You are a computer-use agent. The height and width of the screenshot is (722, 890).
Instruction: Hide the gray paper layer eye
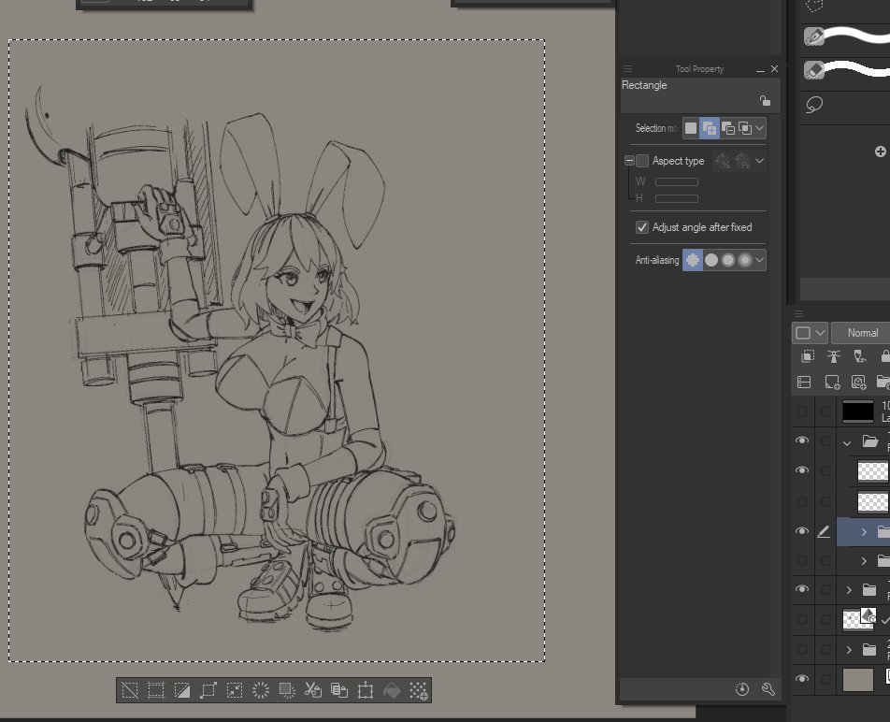pos(802,679)
